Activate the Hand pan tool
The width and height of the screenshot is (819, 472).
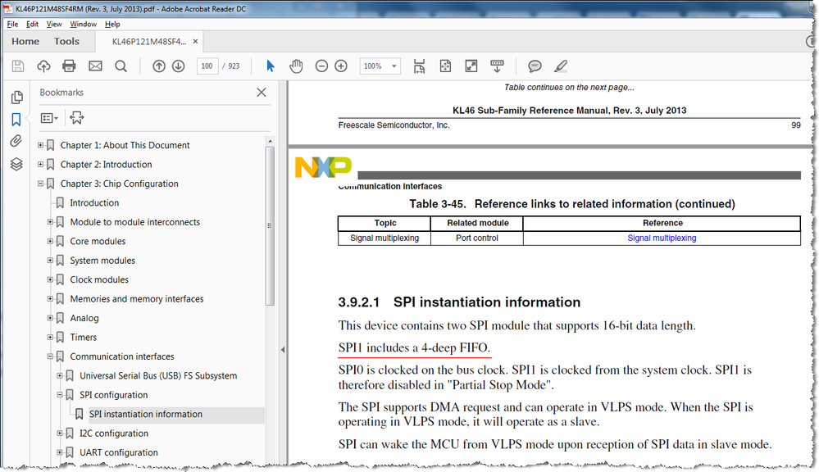(x=296, y=66)
